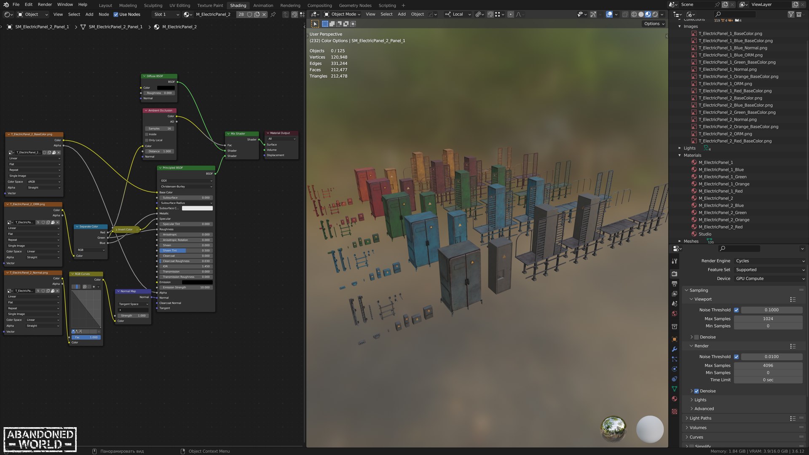This screenshot has height=455, width=809.
Task: Switch to the Texture Paint workspace tab
Action: coord(210,5)
